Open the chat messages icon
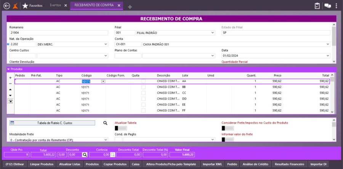Viewport: 343px width, 169px height. tap(327, 6)
